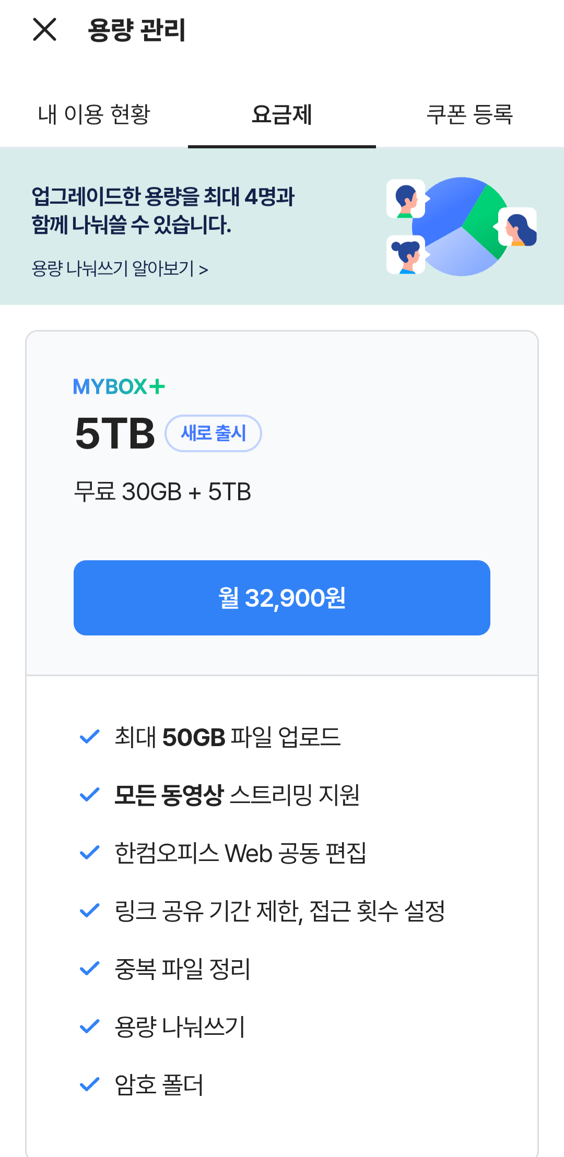Viewport: 564px width, 1157px height.
Task: Tap the checkmark beside 중복 파일 정리
Action: pyautogui.click(x=89, y=969)
